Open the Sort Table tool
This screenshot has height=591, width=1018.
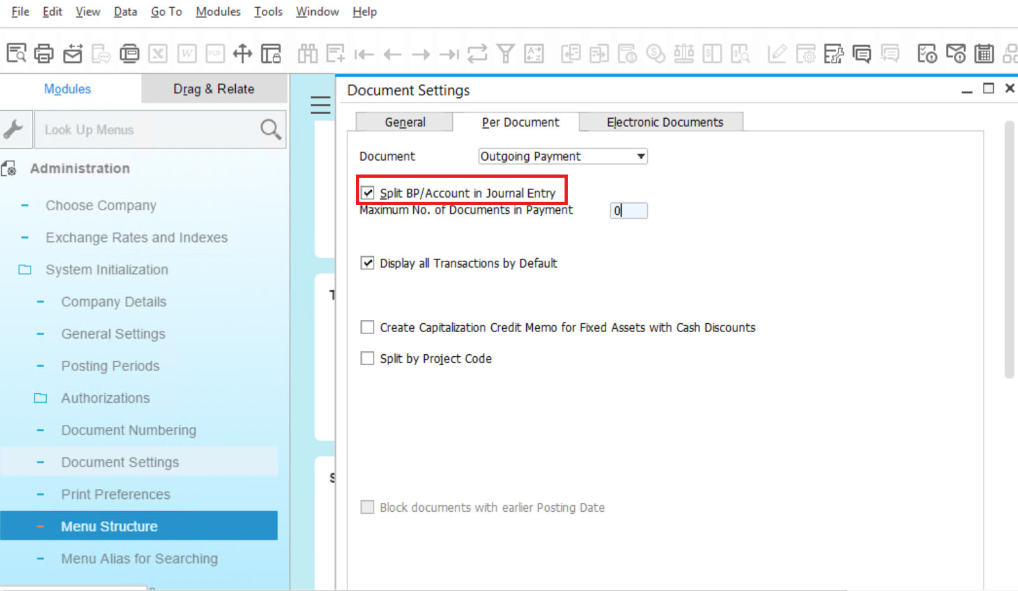[x=534, y=53]
